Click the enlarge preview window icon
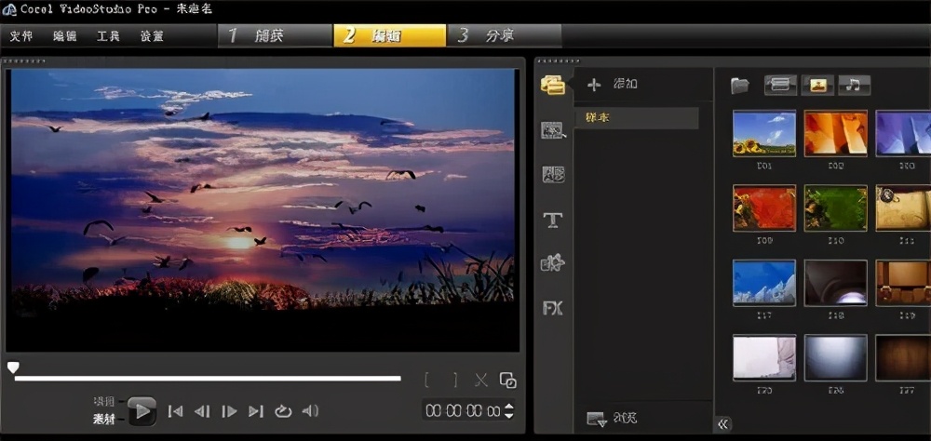Screen dimensions: 931x441 [507, 380]
